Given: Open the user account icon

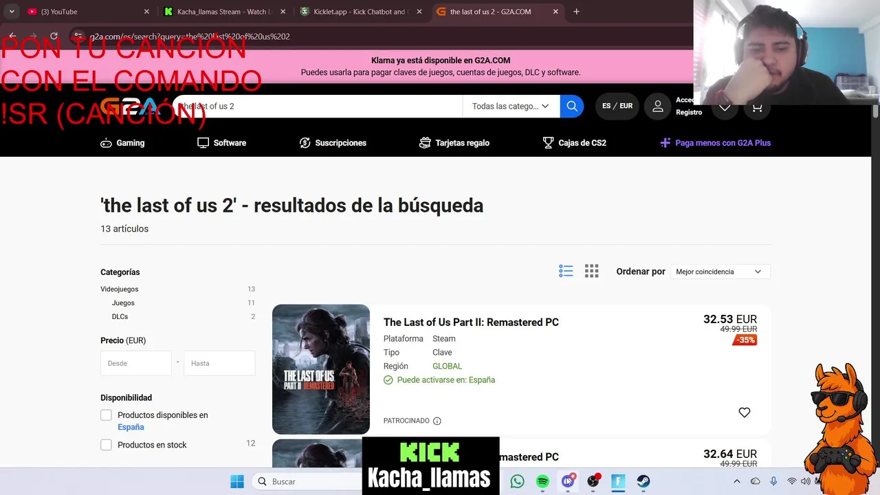Looking at the screenshot, I should 658,106.
